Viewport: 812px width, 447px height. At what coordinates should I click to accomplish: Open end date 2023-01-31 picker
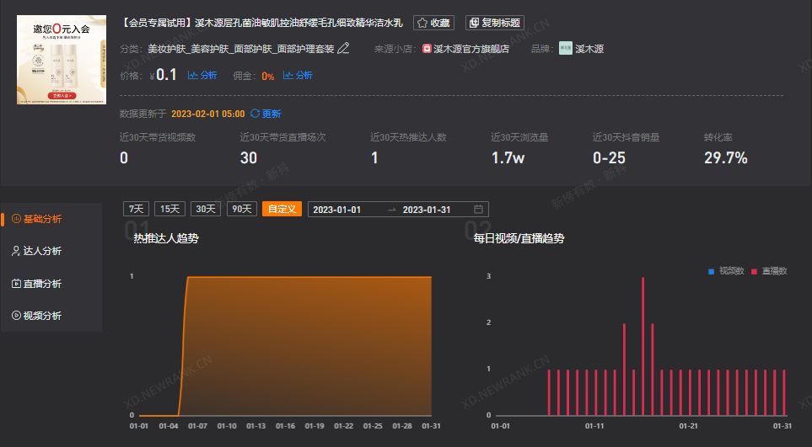point(427,210)
